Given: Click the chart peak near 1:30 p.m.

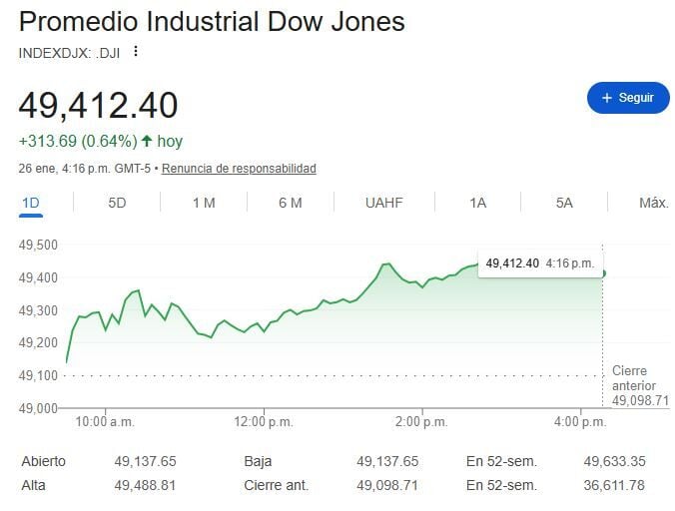Looking at the screenshot, I should pyautogui.click(x=386, y=263).
